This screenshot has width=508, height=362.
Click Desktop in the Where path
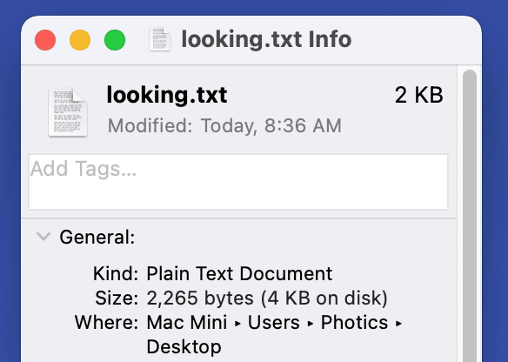(x=184, y=346)
